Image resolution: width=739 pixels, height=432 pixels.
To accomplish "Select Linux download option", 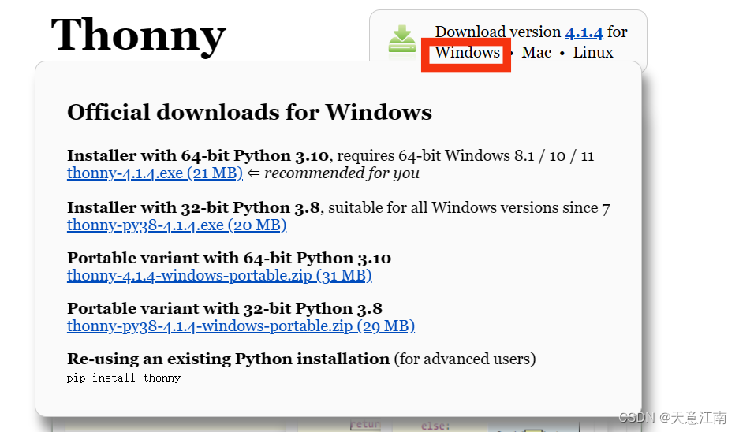I will (x=593, y=52).
